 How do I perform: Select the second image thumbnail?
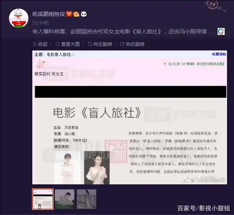click(65, 199)
